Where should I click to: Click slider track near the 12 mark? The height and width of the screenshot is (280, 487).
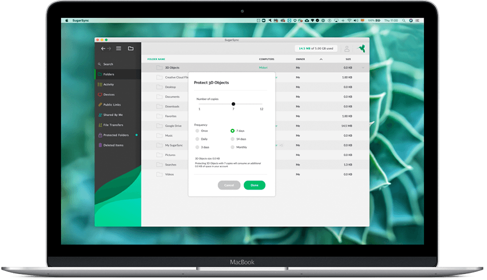[261, 104]
